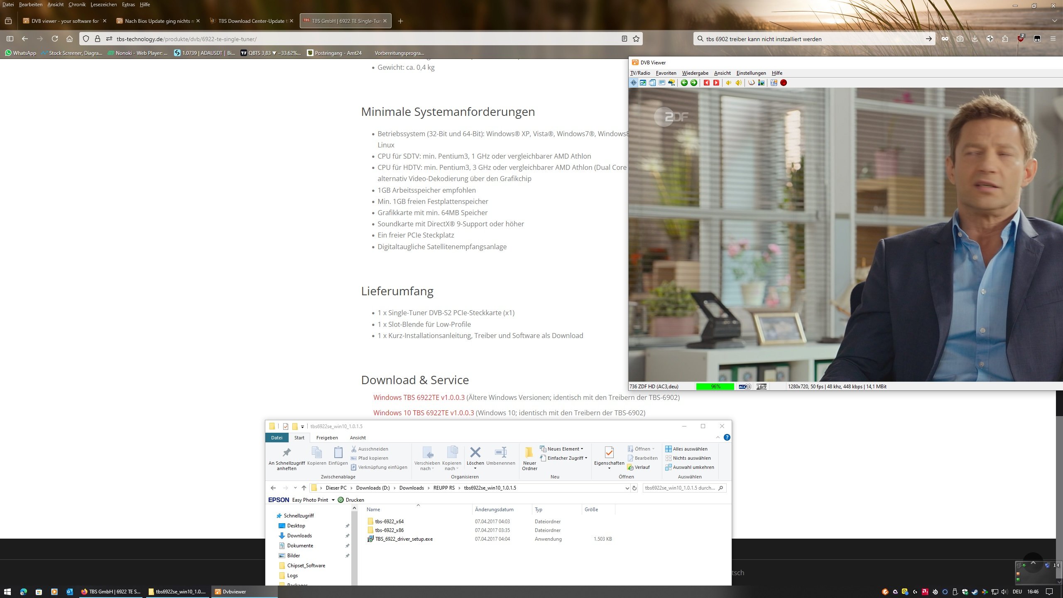Click the EPG binoculars icon in DVB Viewer

coord(671,83)
